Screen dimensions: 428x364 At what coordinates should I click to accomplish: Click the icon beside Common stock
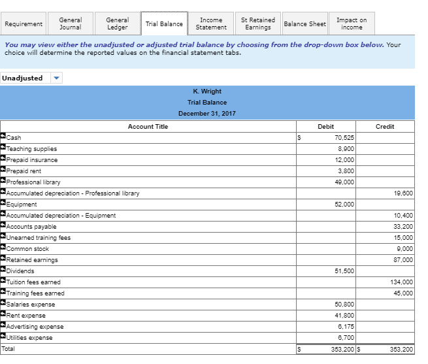pyautogui.click(x=3, y=247)
